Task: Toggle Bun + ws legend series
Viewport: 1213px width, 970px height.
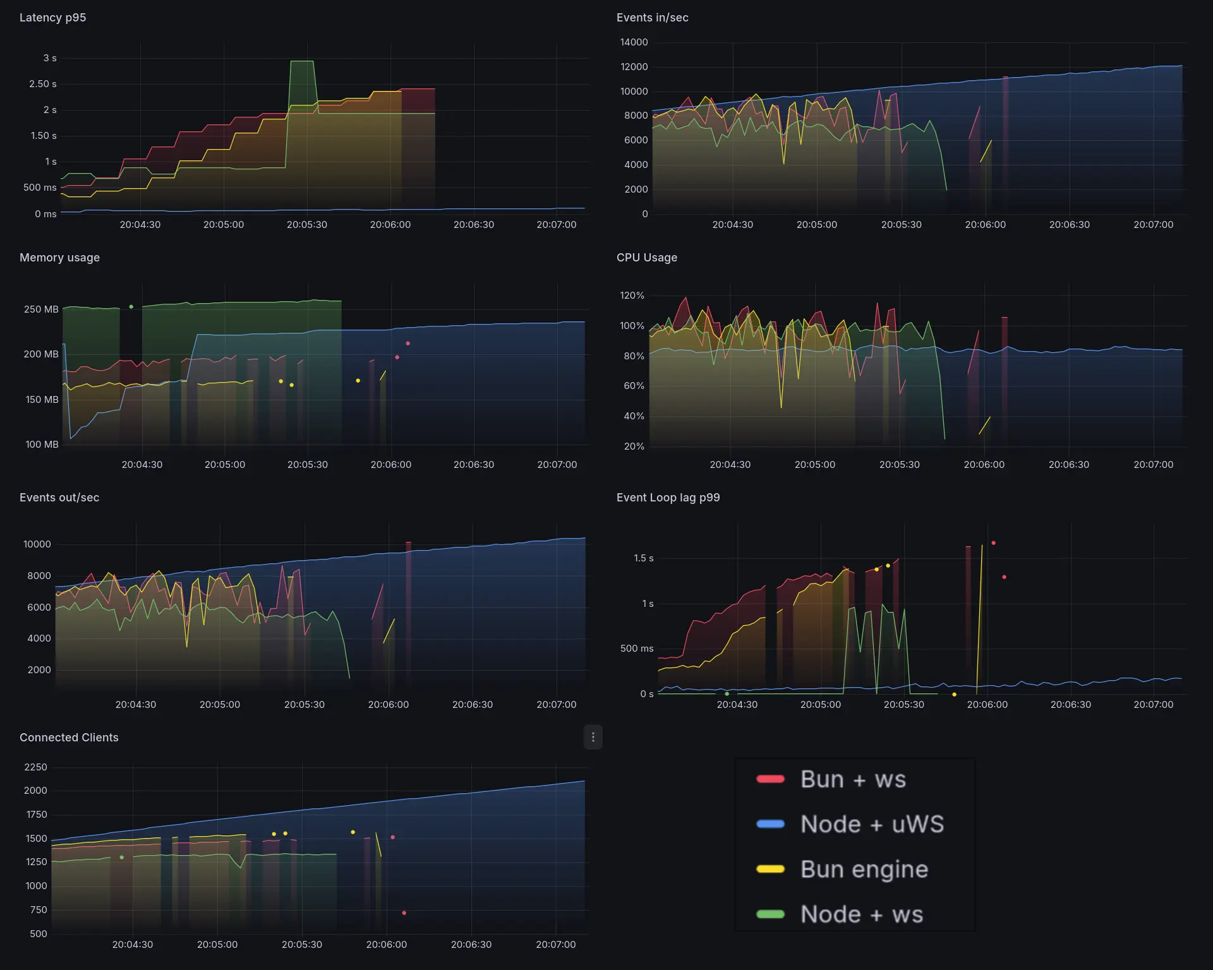Action: [852, 779]
